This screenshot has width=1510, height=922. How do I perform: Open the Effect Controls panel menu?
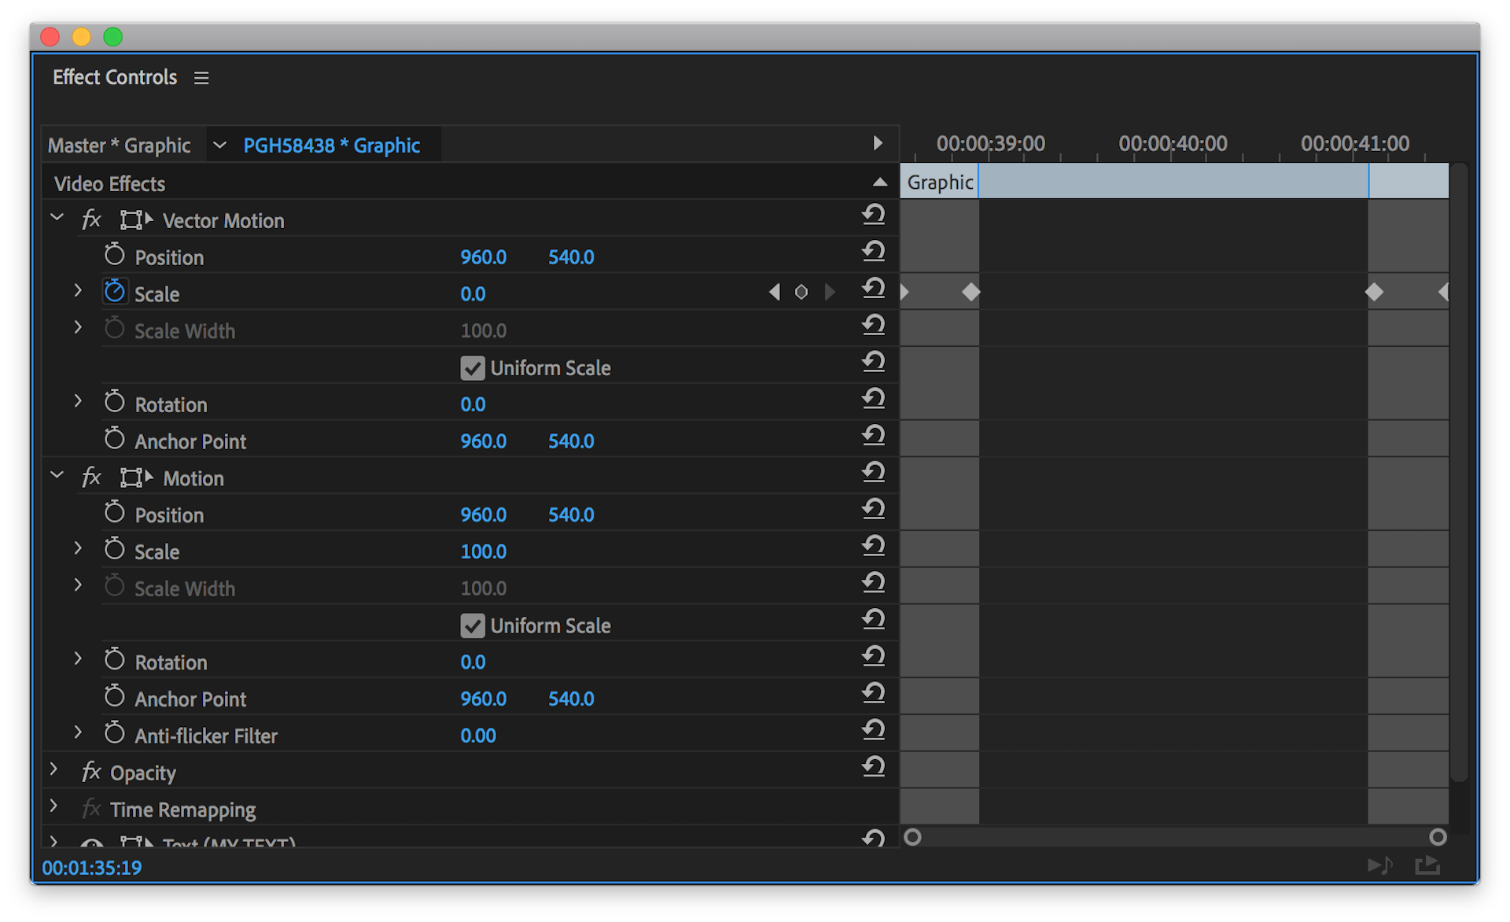(201, 78)
